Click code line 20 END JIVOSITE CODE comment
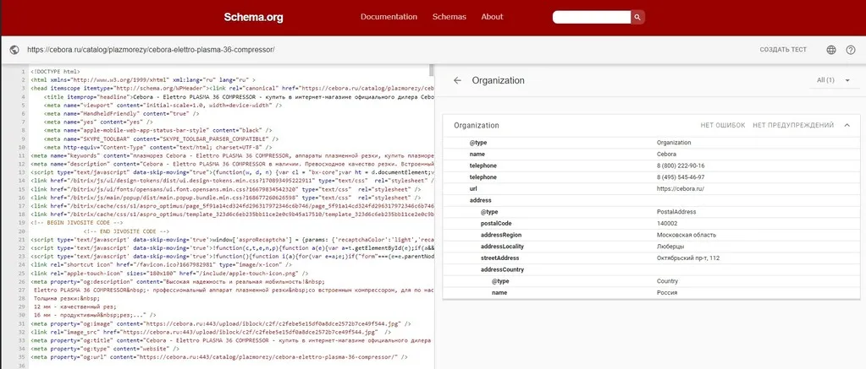 coord(126,231)
